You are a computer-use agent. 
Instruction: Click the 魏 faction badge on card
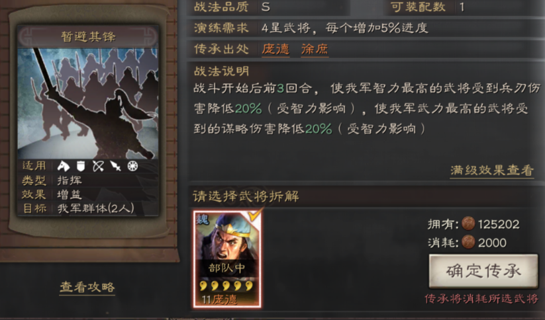tap(202, 220)
